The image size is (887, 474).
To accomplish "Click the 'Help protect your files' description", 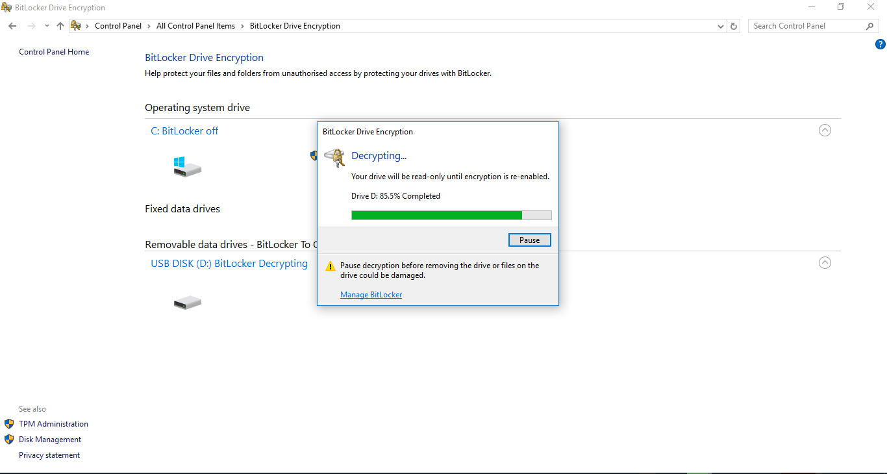I will 318,73.
